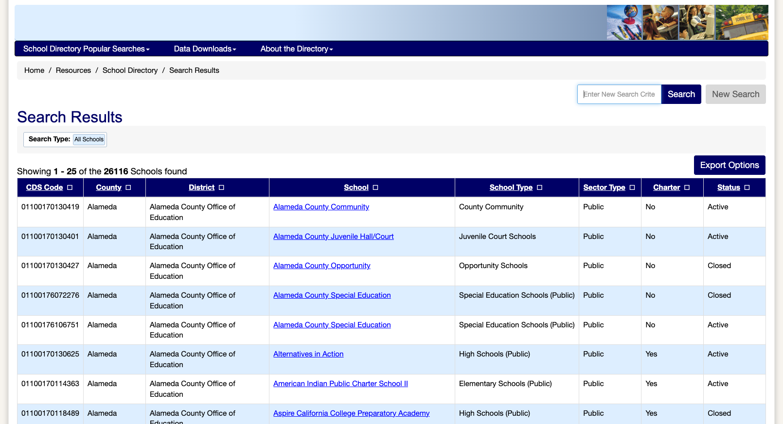The height and width of the screenshot is (424, 783).
Task: Open Aspire California College Preparatory Academy link
Action: [x=351, y=413]
